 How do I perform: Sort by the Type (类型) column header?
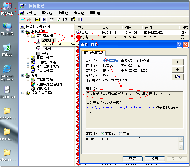(87, 28)
